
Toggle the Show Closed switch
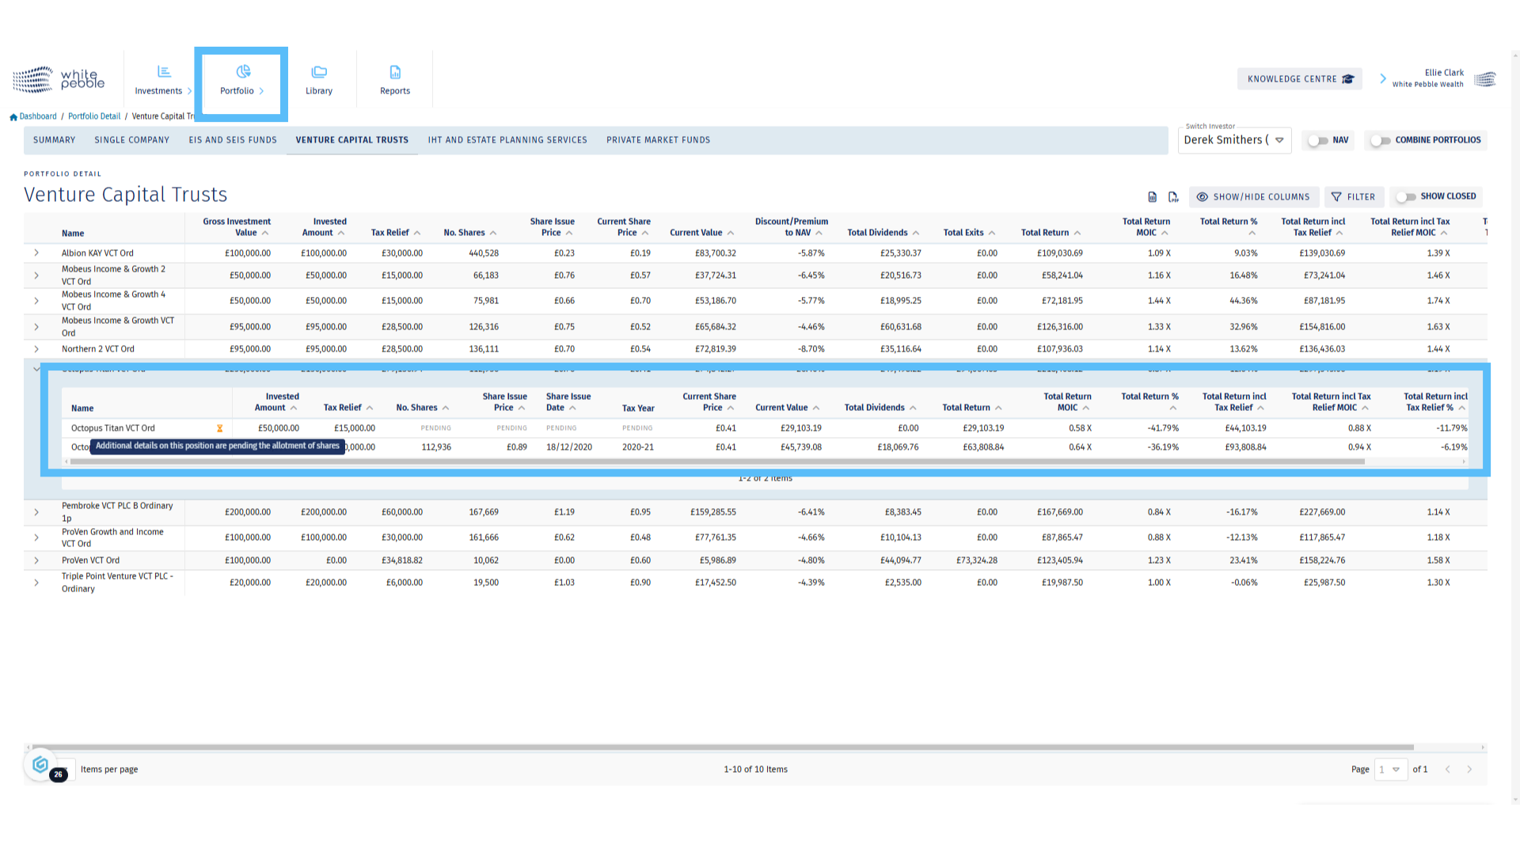coord(1405,197)
